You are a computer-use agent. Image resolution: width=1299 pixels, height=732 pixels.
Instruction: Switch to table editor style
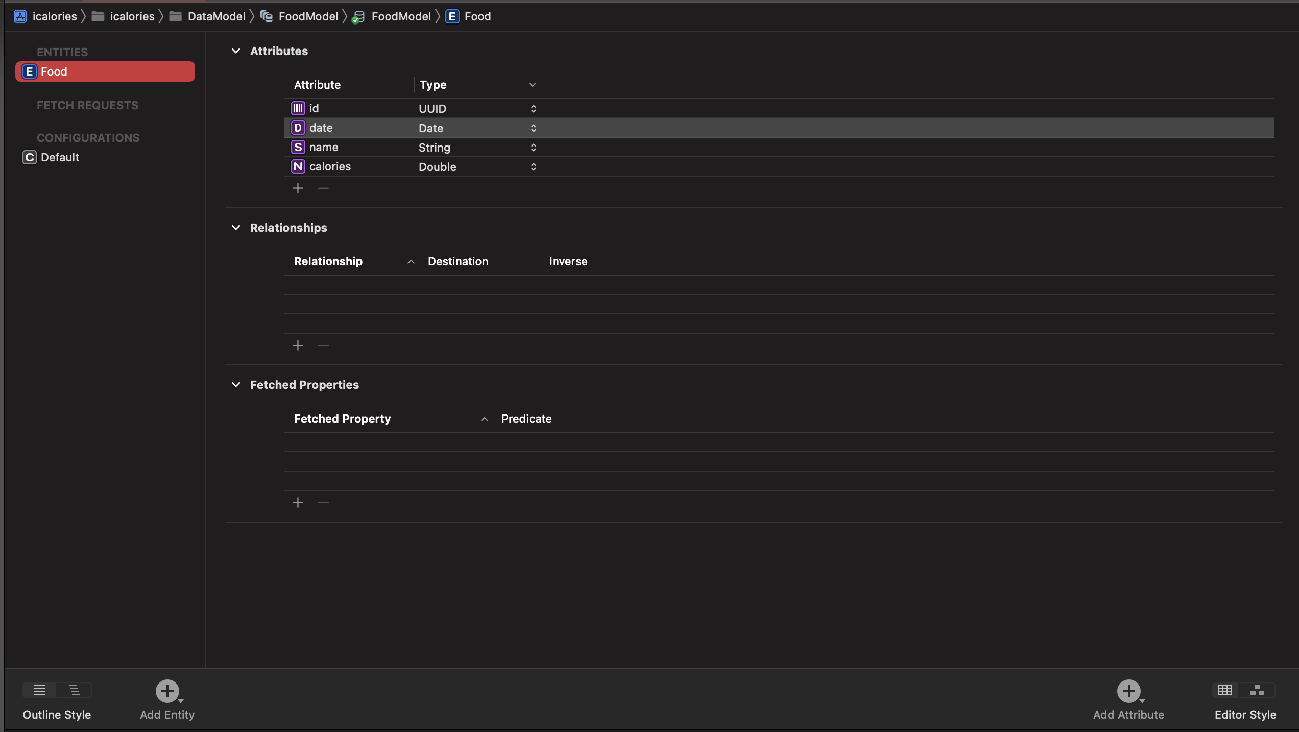1225,690
